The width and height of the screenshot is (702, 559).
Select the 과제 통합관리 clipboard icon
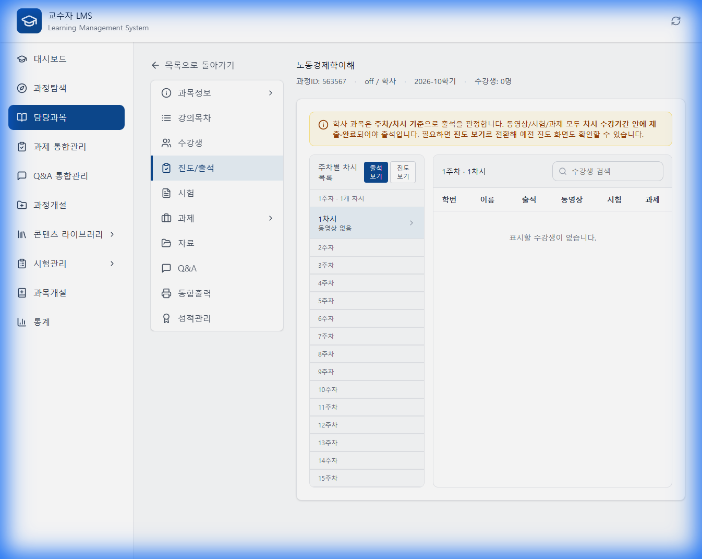(21, 147)
